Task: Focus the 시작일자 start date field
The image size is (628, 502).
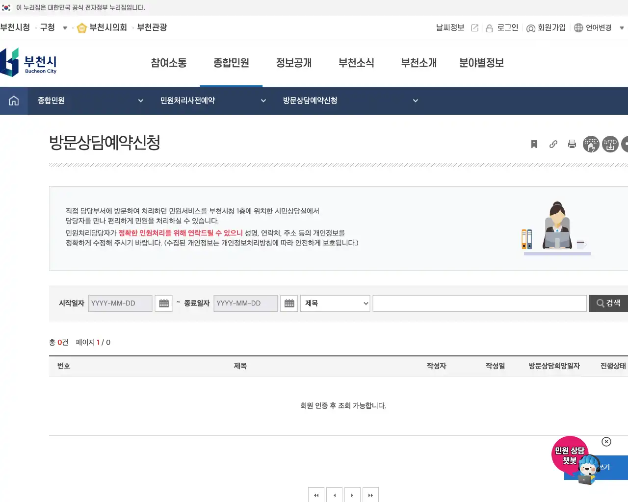Action: (x=120, y=303)
